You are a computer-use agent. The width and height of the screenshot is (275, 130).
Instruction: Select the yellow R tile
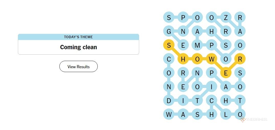pos(240,59)
